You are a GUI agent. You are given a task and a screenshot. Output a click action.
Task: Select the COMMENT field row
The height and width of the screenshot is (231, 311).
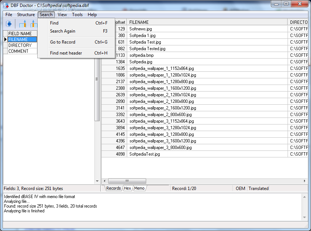tap(22, 51)
